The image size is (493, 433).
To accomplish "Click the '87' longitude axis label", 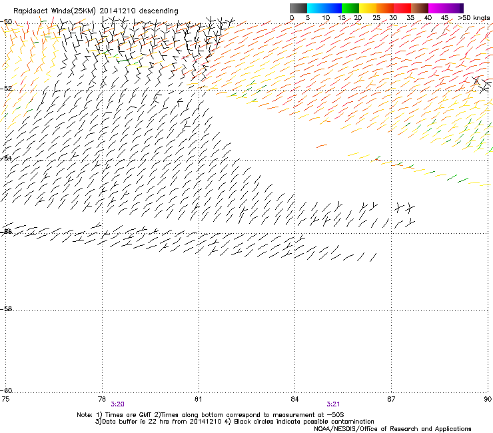I will click(x=391, y=399).
